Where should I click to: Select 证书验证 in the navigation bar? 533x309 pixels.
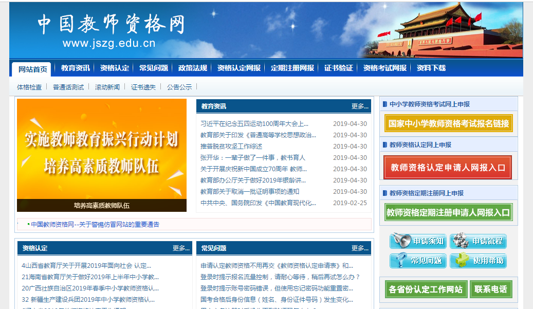(339, 68)
